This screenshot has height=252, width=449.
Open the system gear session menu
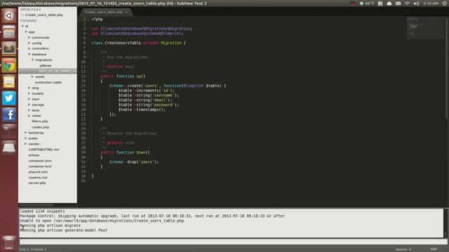(444, 3)
